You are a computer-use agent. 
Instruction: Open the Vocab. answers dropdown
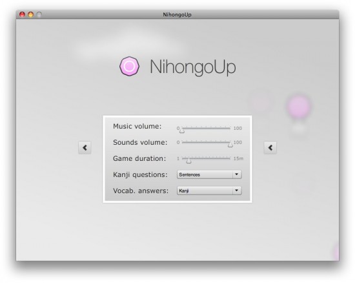click(209, 191)
